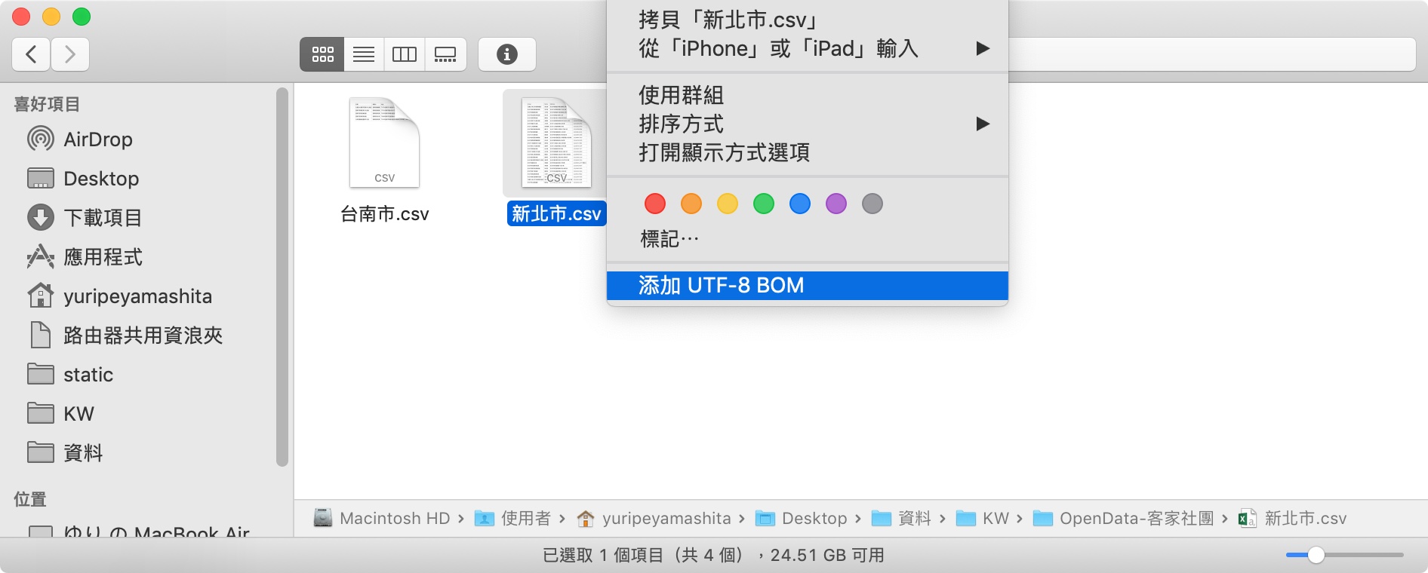Apply the red color tag
The width and height of the screenshot is (1428, 573).
[655, 204]
